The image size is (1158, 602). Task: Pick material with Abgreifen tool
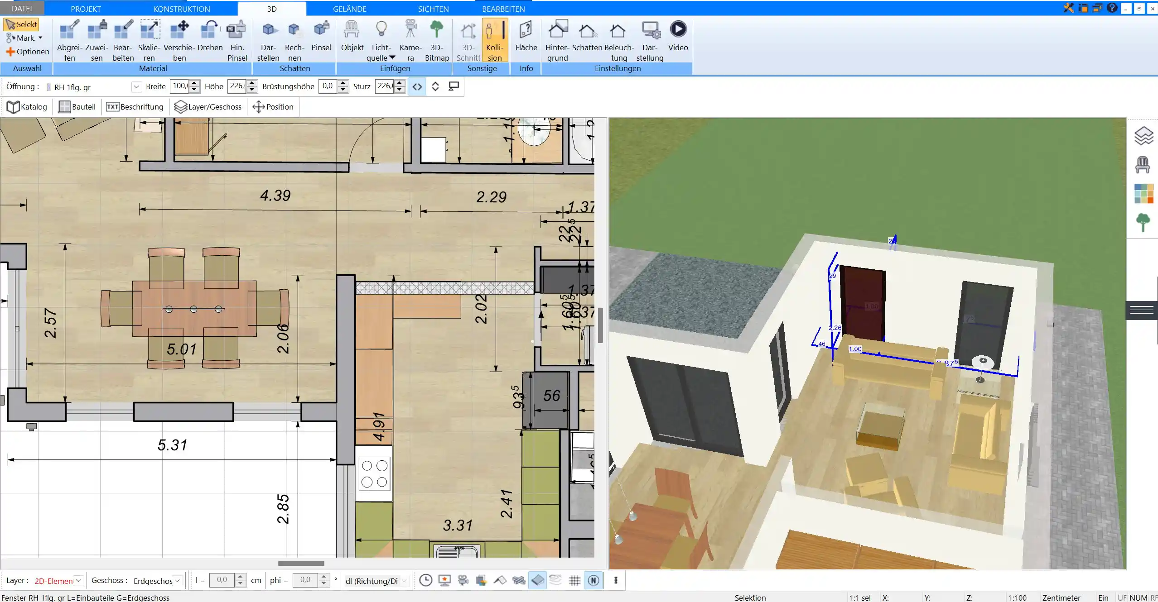69,40
